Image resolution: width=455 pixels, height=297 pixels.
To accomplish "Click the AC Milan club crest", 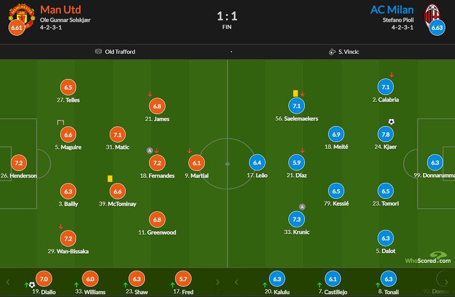I will click(432, 16).
